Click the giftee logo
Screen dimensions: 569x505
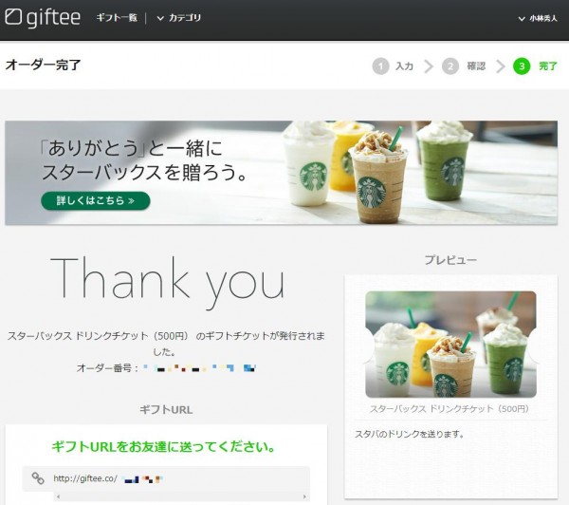coord(43,18)
